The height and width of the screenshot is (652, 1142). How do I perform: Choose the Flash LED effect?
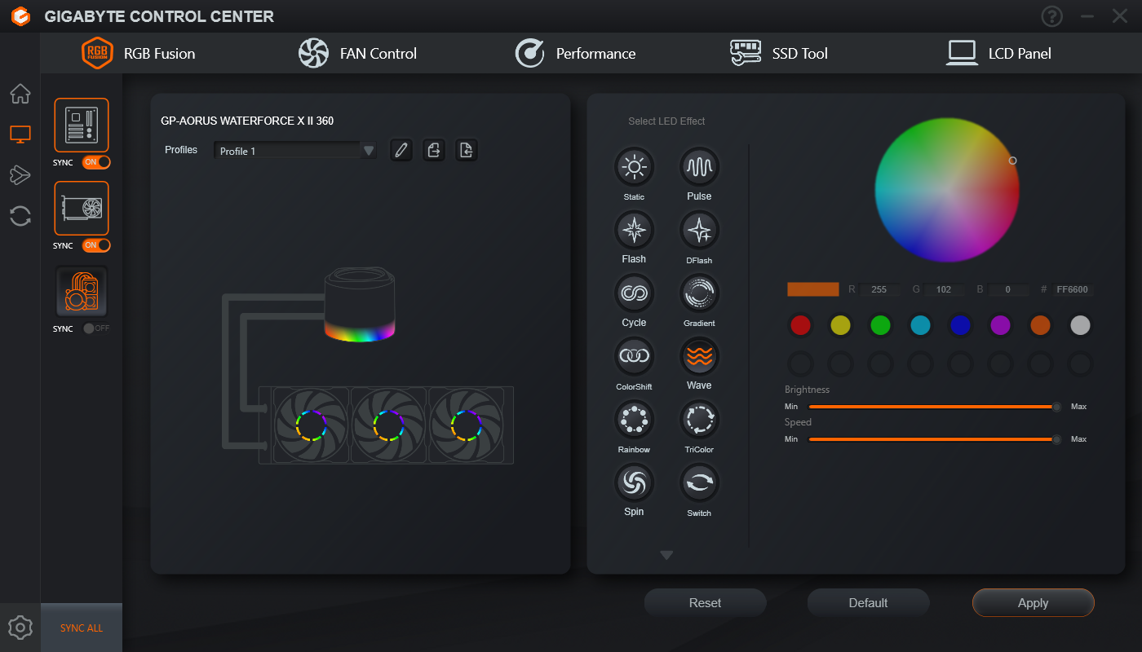pos(634,231)
